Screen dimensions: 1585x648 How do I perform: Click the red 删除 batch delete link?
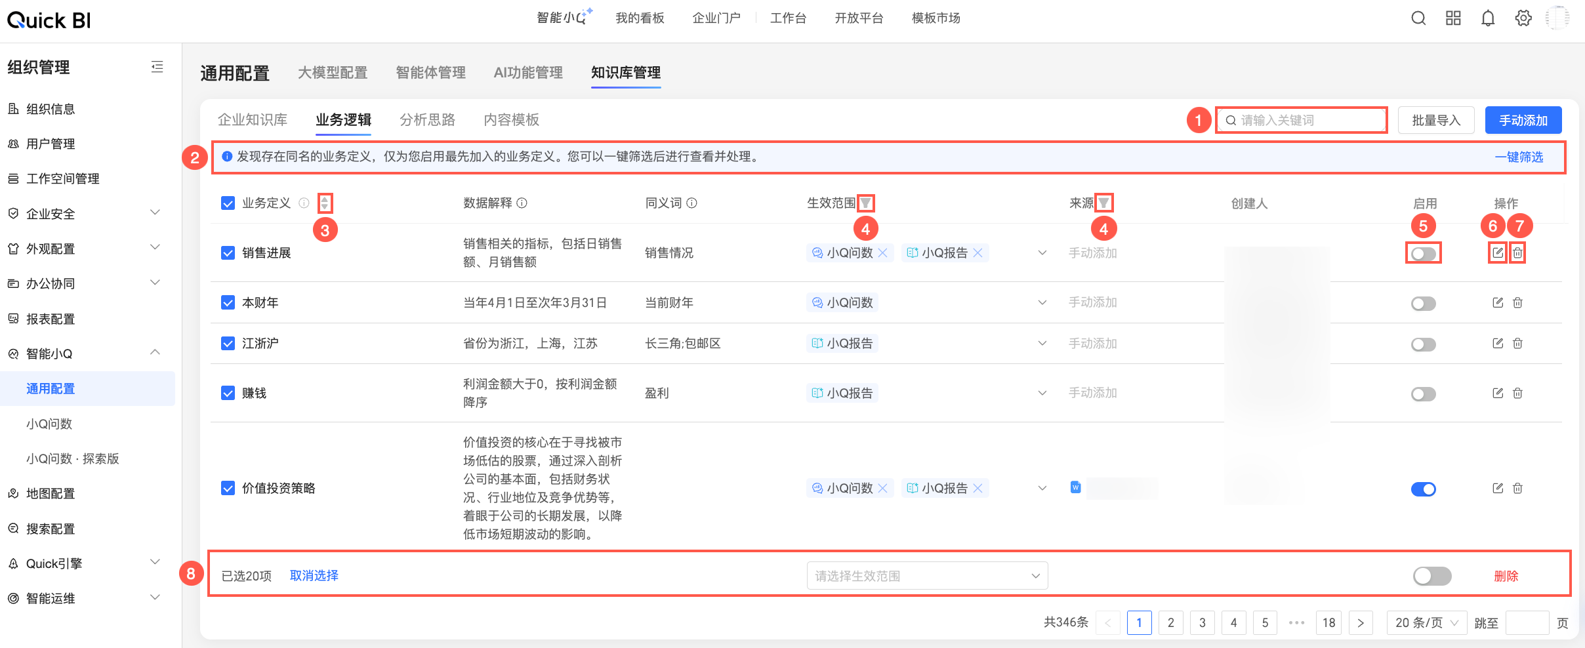click(x=1506, y=576)
